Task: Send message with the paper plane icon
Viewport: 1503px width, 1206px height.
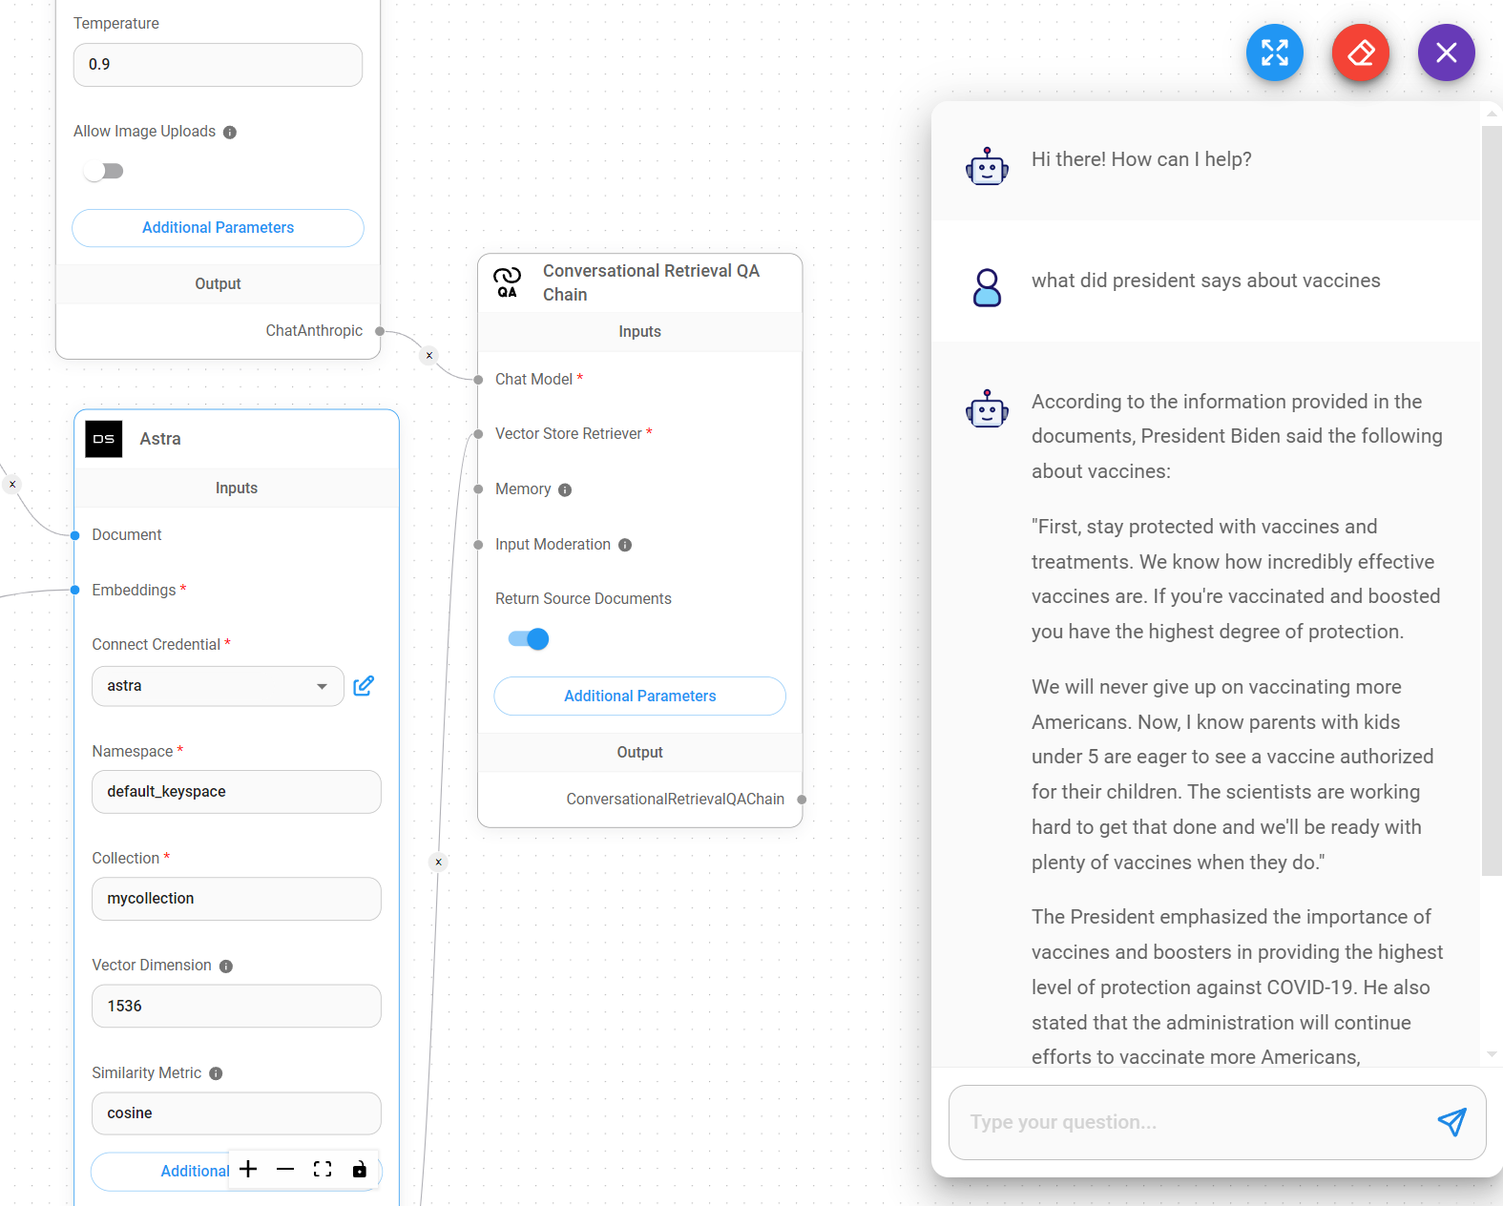Action: coord(1451,1122)
